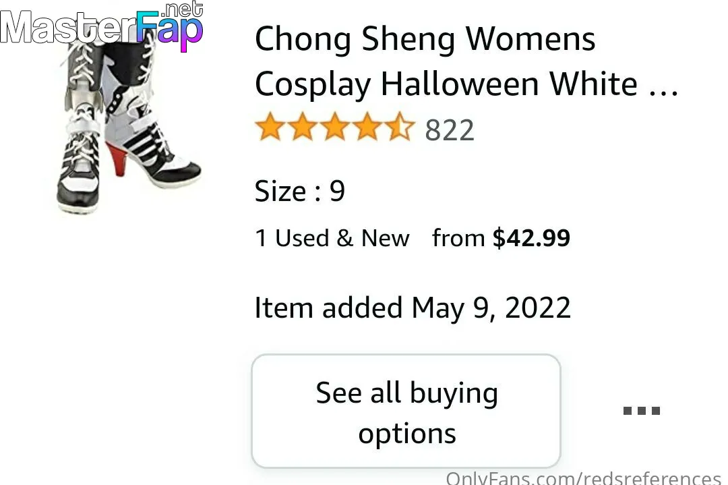This screenshot has height=485, width=728.
Task: Click the word from before the price
Action: click(x=458, y=238)
